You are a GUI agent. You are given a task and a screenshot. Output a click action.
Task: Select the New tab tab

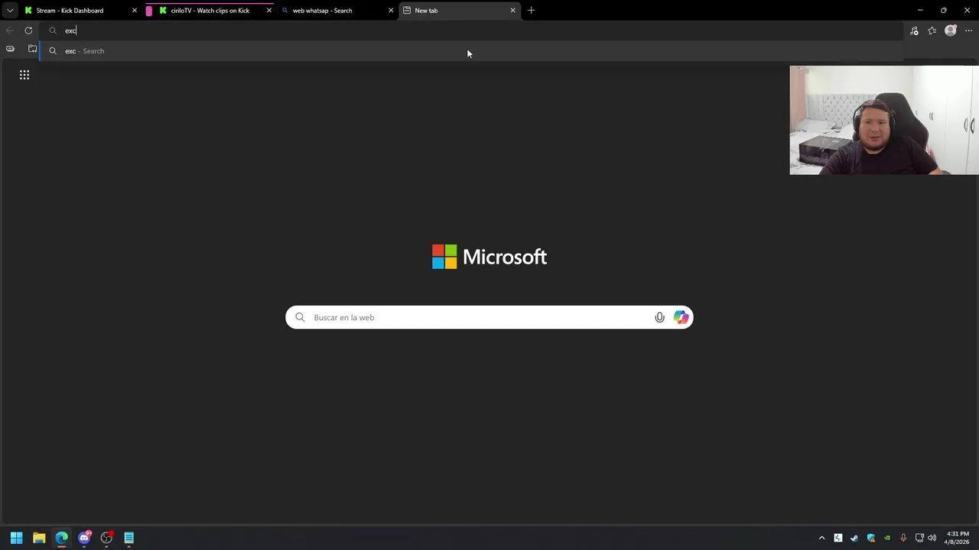click(x=459, y=11)
